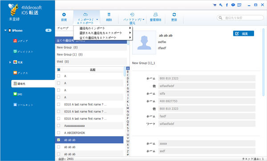
Task: Expand the バックアップ/復元 dropdown arrow
Action: (x=143, y=20)
